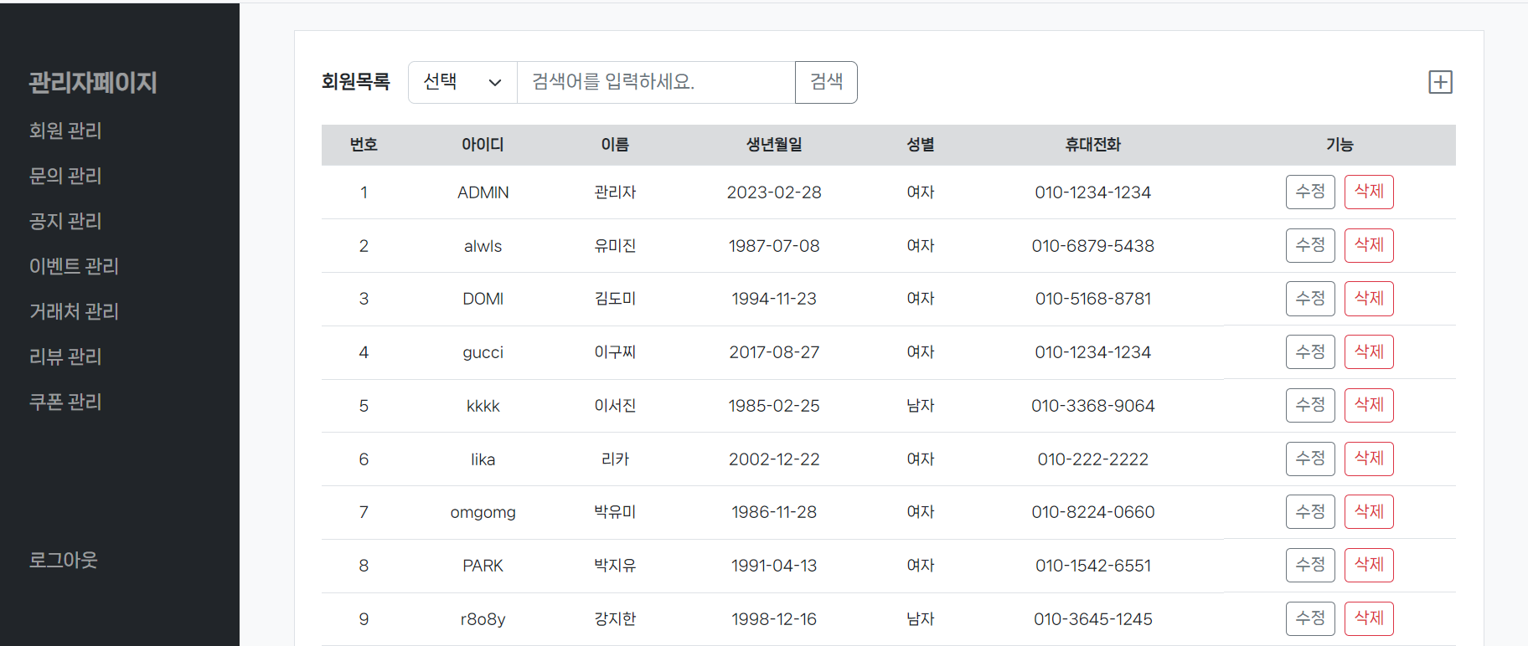1528x646 pixels.
Task: Click 삭제 for the omgomg row
Action: (1369, 511)
